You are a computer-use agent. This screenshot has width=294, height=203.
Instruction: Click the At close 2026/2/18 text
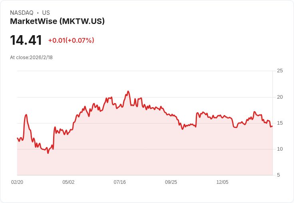[x=31, y=57]
